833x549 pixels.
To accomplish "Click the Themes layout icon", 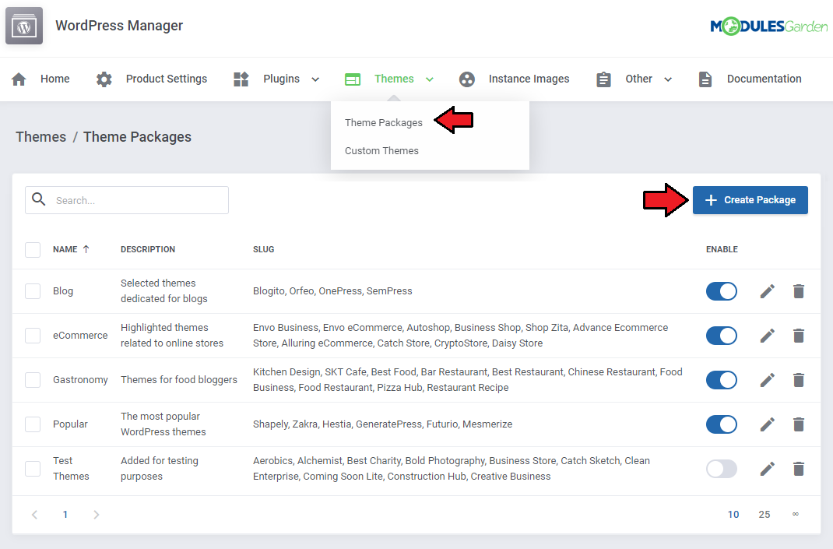I will click(x=352, y=79).
